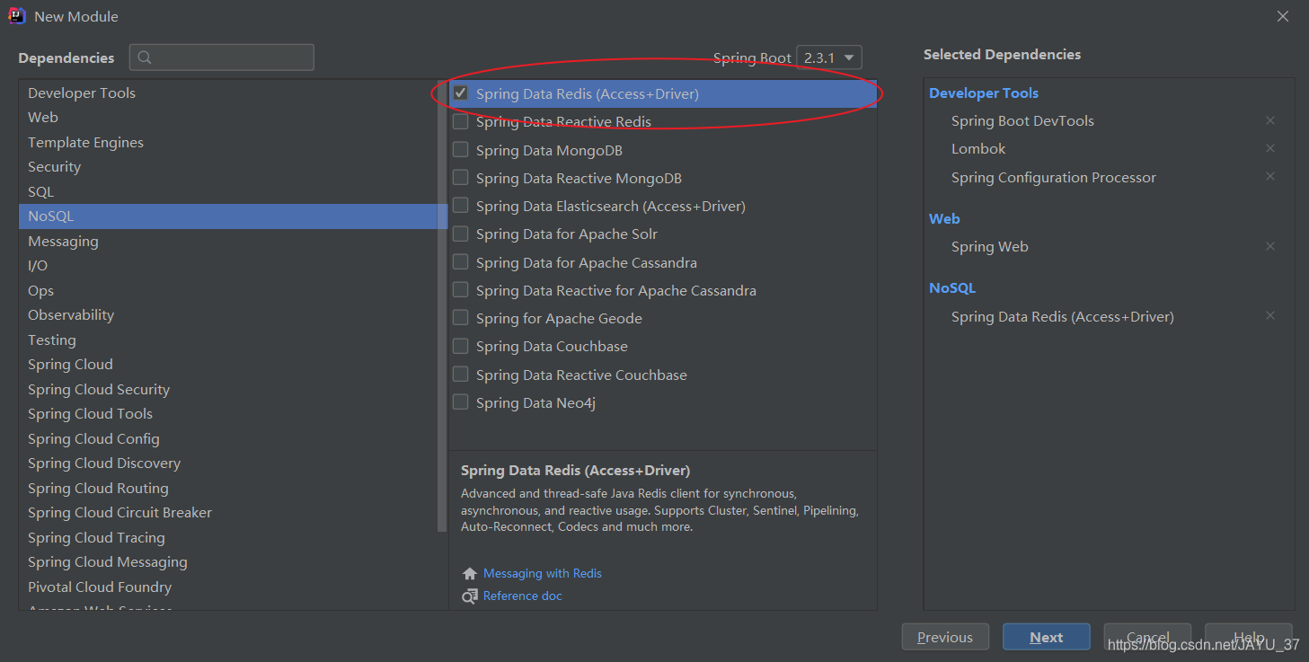Enable Spring Data MongoDB checkbox

coord(461,149)
